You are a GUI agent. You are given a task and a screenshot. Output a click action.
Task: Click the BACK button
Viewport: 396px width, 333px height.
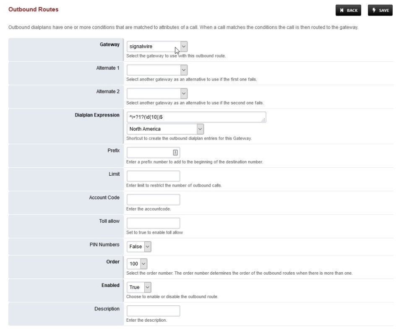coord(348,10)
